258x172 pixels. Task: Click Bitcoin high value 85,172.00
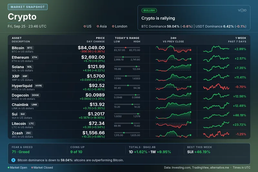click(x=134, y=50)
